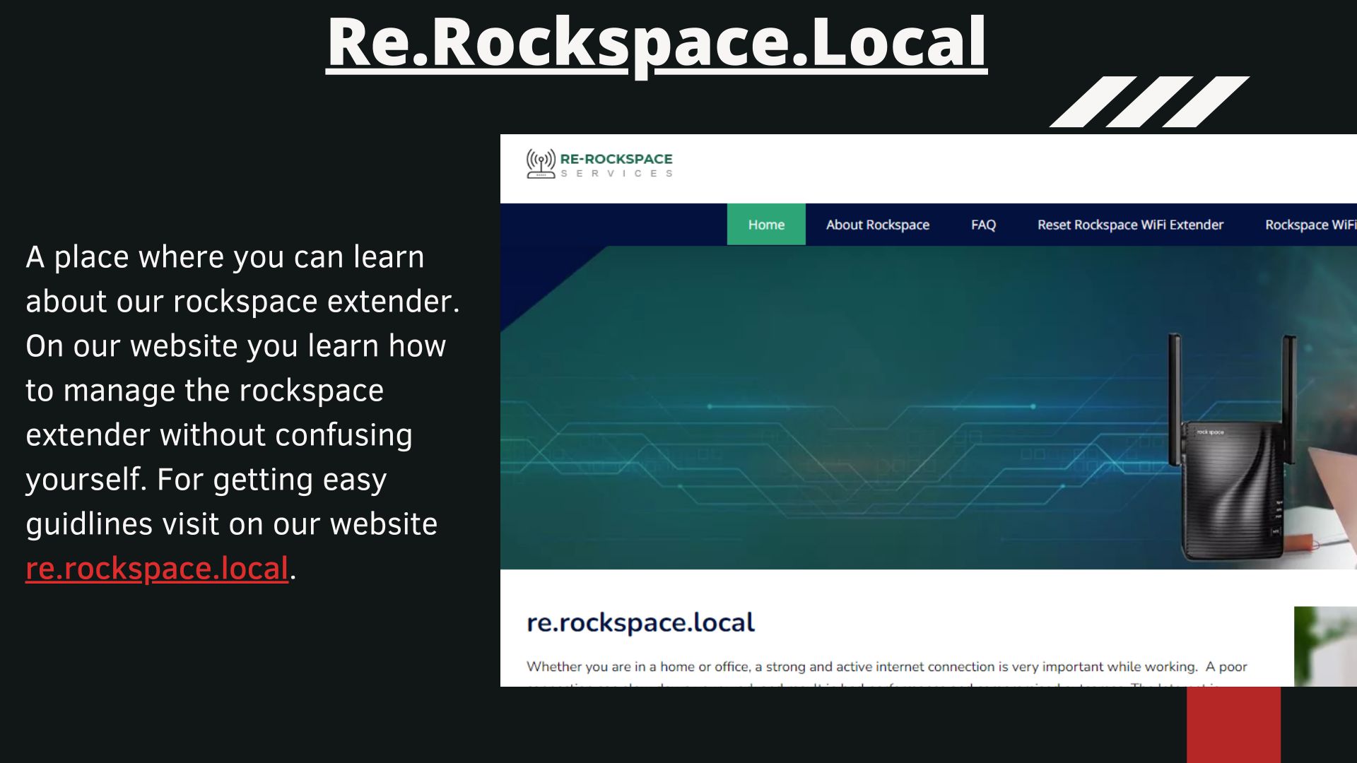Click the Re.Rockspace.Local underlined title
Viewport: 1357px width, 763px height.
[656, 42]
